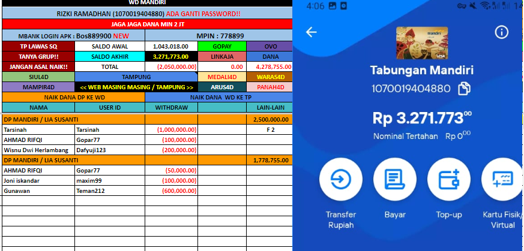The width and height of the screenshot is (524, 251).
Task: Click the WARAS4D cell
Action: click(270, 77)
